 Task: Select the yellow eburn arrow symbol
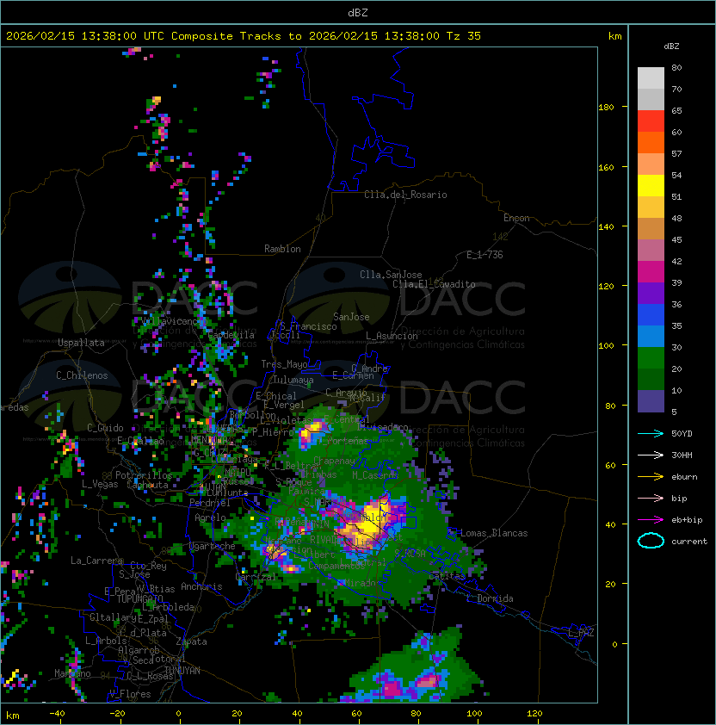[x=651, y=477]
